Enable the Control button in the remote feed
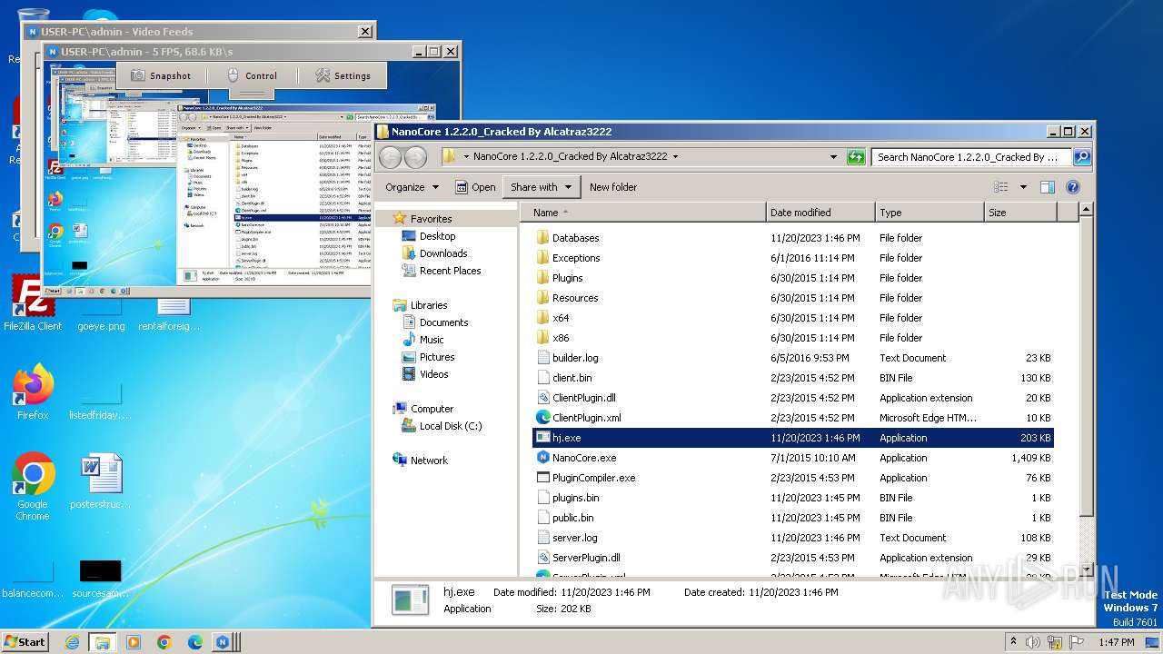 251,75
